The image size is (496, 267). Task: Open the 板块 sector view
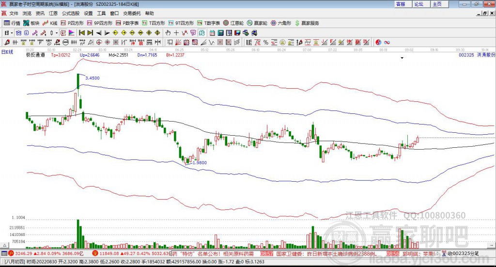(31, 23)
